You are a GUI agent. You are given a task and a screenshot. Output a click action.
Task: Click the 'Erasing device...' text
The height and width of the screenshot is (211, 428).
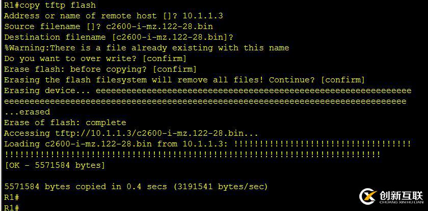click(47, 91)
